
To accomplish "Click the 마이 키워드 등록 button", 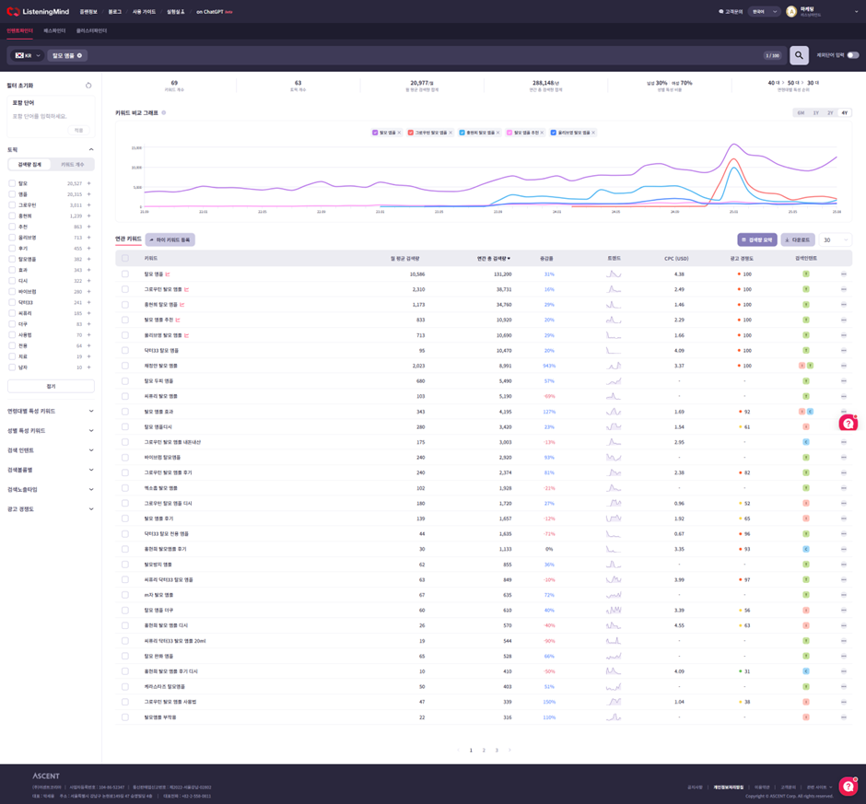I will click(x=170, y=239).
